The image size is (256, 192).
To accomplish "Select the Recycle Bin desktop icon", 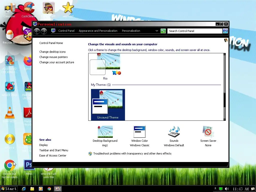I will pyautogui.click(x=9, y=34).
